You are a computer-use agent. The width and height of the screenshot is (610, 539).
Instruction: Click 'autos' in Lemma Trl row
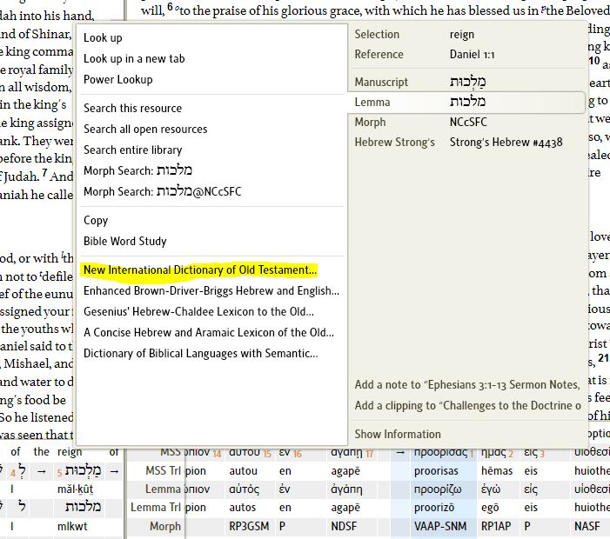(x=243, y=508)
